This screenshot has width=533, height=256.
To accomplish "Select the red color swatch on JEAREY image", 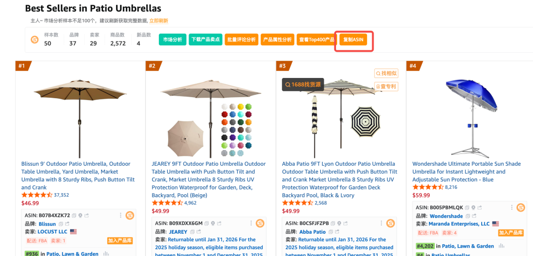I will (x=225, y=115).
